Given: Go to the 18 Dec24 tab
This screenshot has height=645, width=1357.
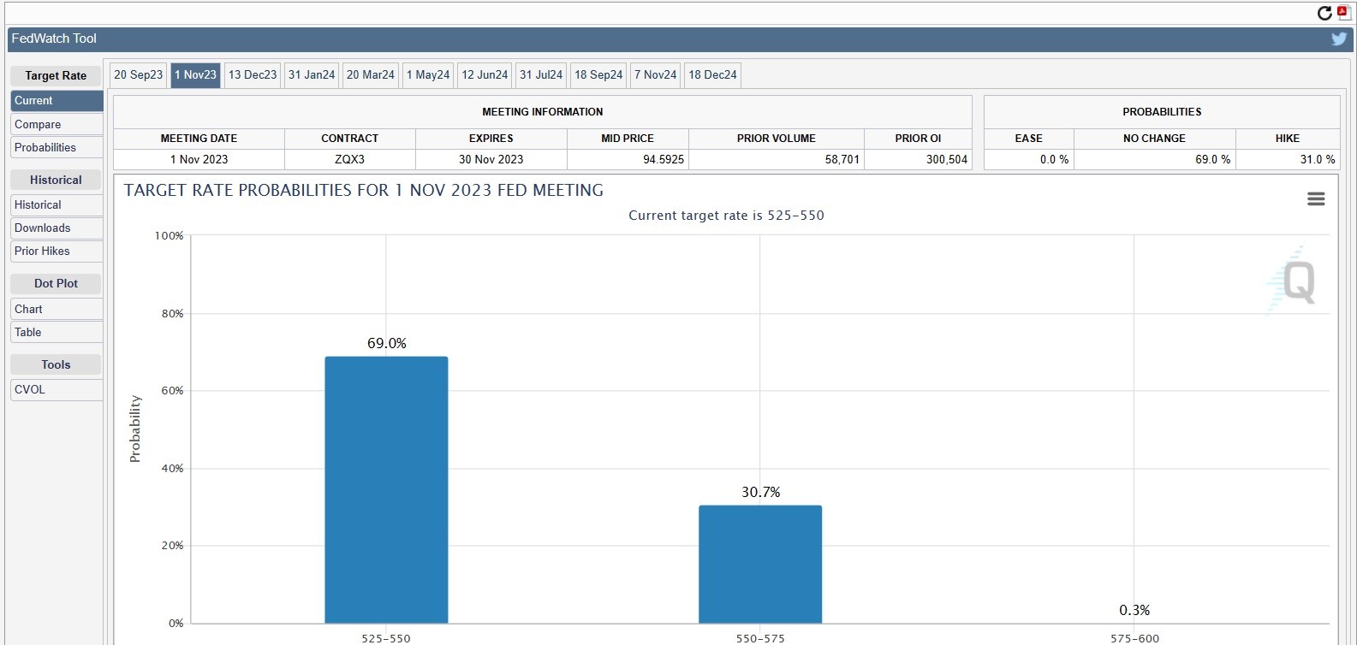Looking at the screenshot, I should (x=712, y=75).
